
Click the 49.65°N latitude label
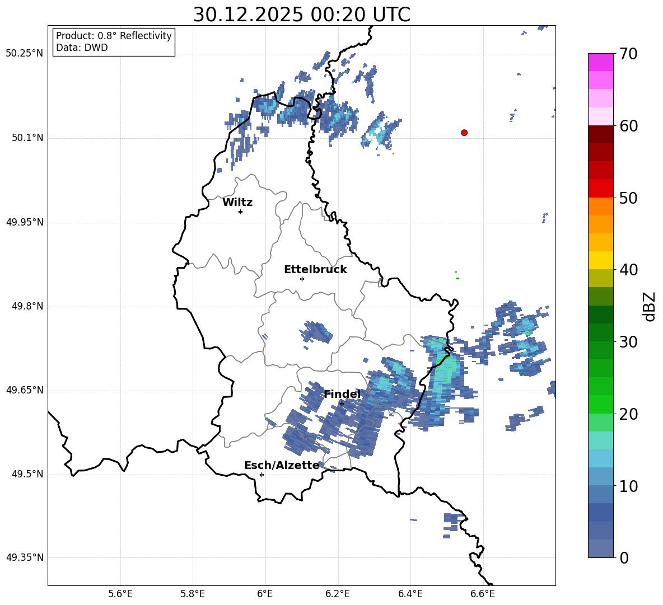(x=25, y=390)
